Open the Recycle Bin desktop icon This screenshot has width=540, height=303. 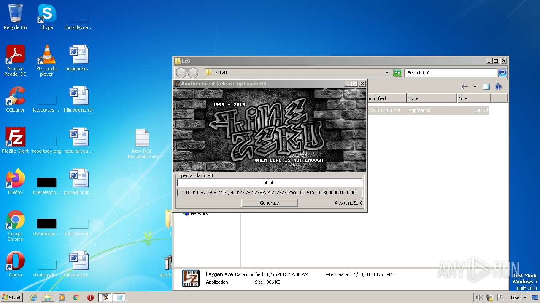pyautogui.click(x=15, y=17)
